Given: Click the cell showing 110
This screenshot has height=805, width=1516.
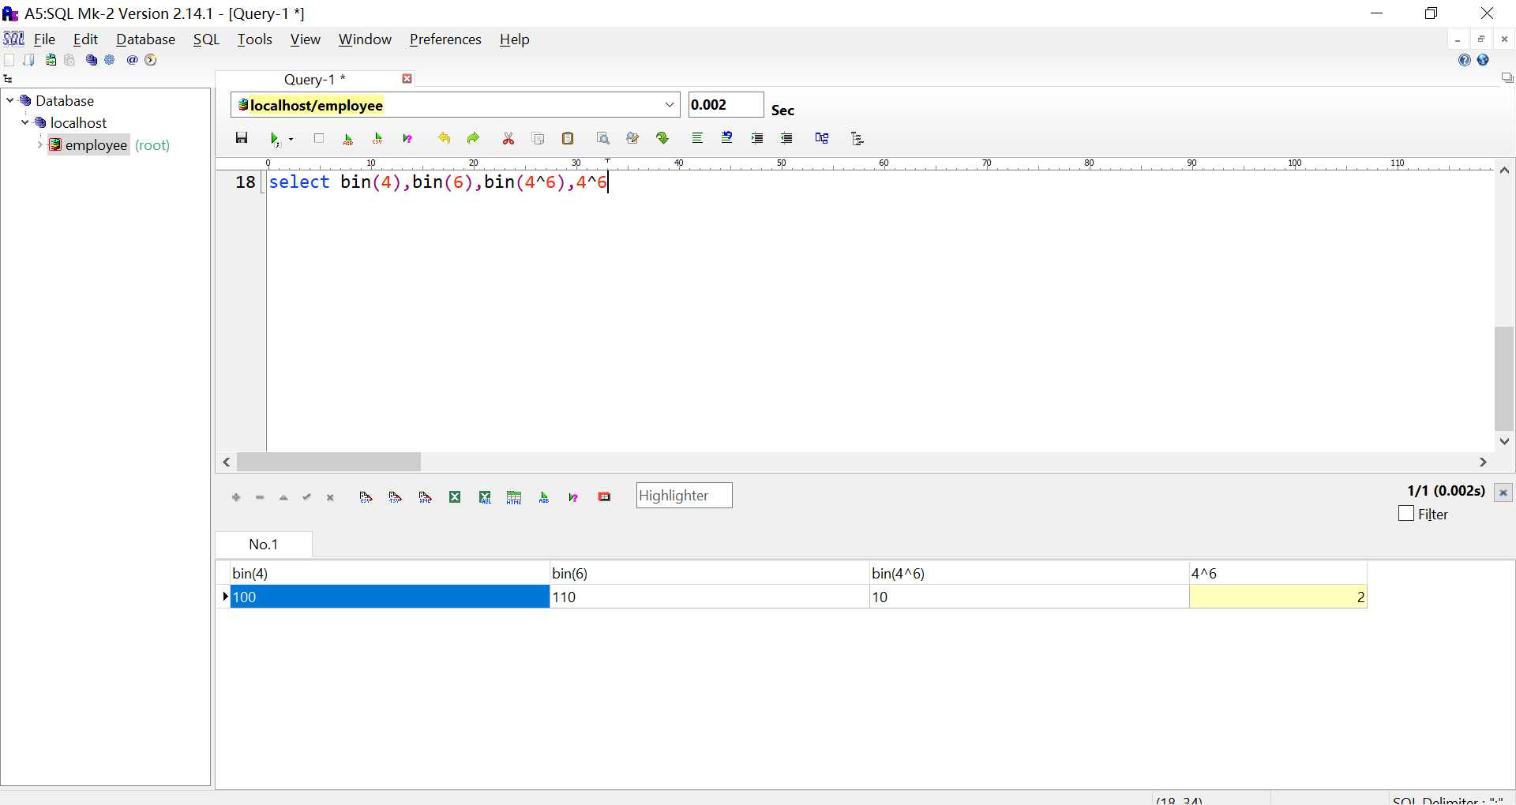Looking at the screenshot, I should tap(709, 597).
